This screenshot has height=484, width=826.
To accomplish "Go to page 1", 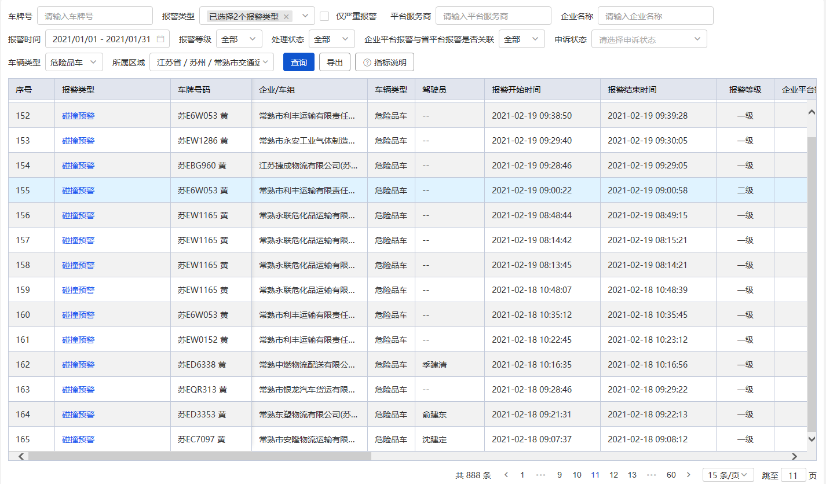I will (x=522, y=475).
